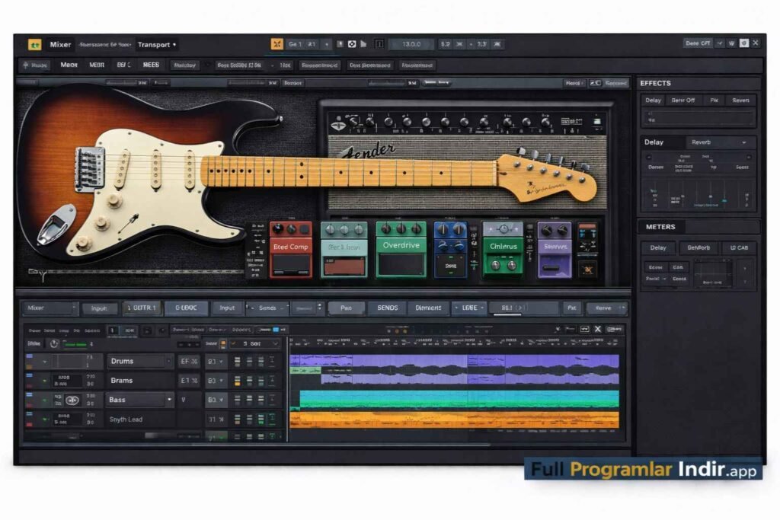This screenshot has height=520, width=780.
Task: Open the Mixer menu
Action: click(x=60, y=44)
